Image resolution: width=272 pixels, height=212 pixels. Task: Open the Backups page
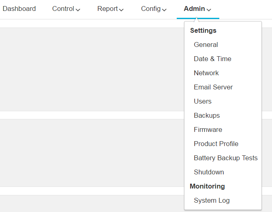click(207, 116)
